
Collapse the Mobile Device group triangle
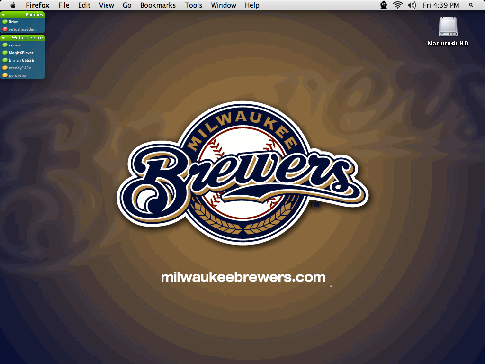pos(3,38)
